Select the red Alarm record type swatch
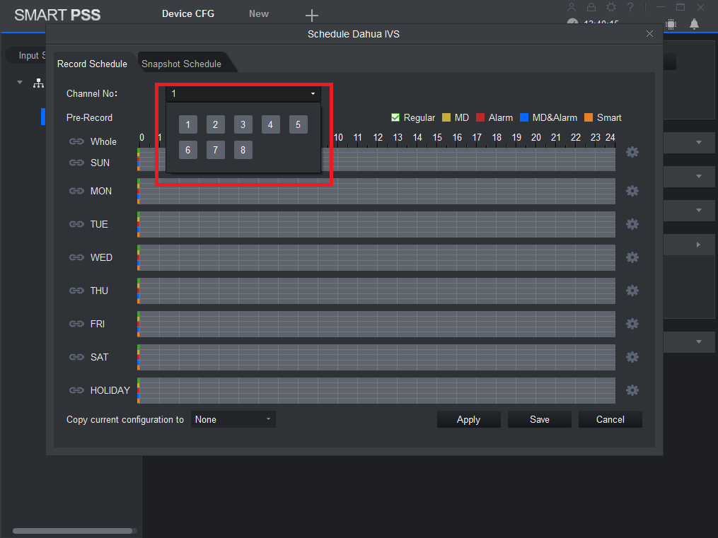This screenshot has width=718, height=538. tap(480, 117)
